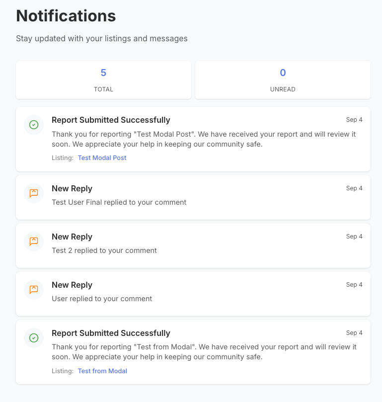Select the Total notifications count card

tap(103, 80)
